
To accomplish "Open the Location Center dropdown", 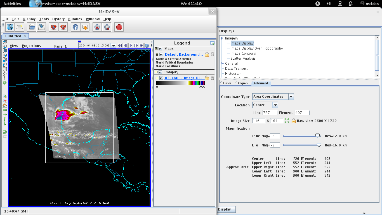I will tap(275, 105).
